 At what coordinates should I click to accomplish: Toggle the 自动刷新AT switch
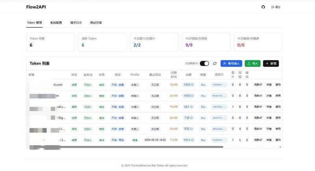(x=204, y=64)
